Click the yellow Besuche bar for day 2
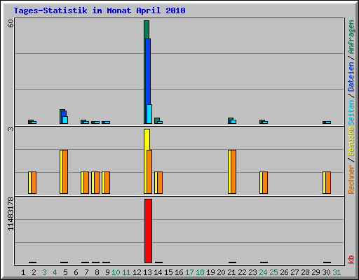This screenshot has height=280, width=359. (x=29, y=183)
